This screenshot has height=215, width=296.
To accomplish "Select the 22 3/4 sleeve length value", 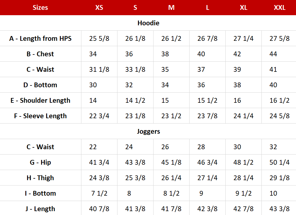I will click(x=99, y=116).
